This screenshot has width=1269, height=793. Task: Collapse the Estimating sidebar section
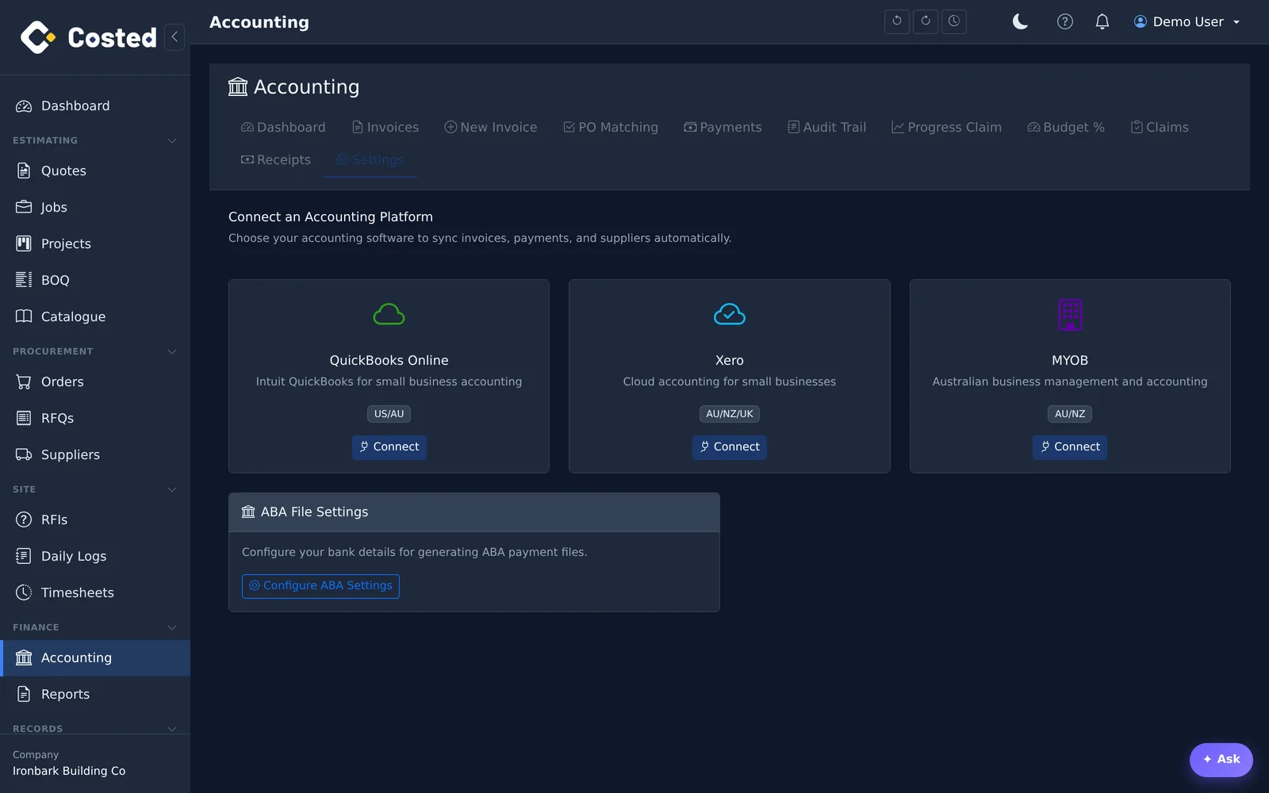click(x=171, y=140)
